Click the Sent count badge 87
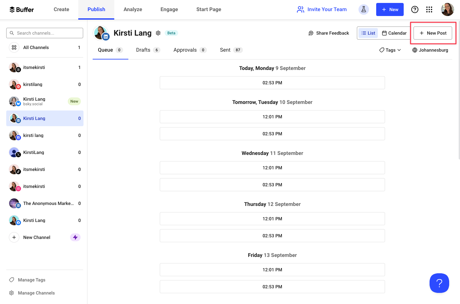 click(x=238, y=50)
